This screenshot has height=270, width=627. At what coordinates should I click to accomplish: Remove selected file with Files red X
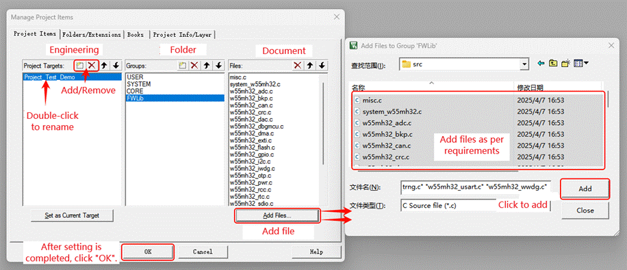click(298, 66)
